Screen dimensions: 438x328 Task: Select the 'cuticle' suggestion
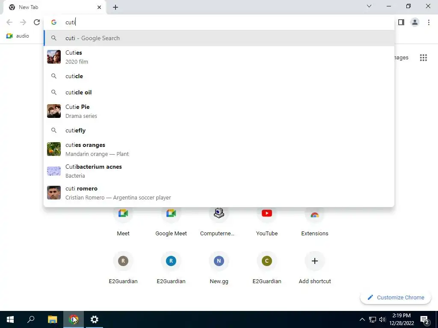219,76
